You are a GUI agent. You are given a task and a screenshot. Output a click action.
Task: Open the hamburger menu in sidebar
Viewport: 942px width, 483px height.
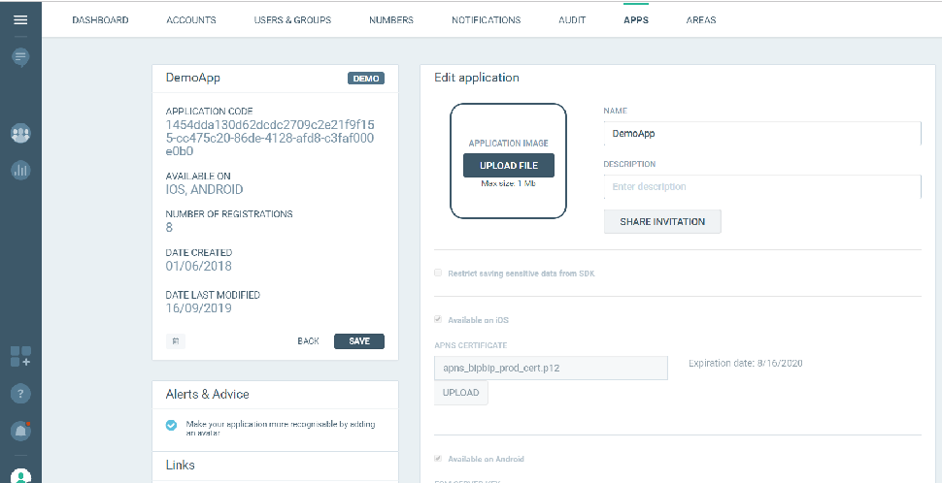[x=20, y=20]
